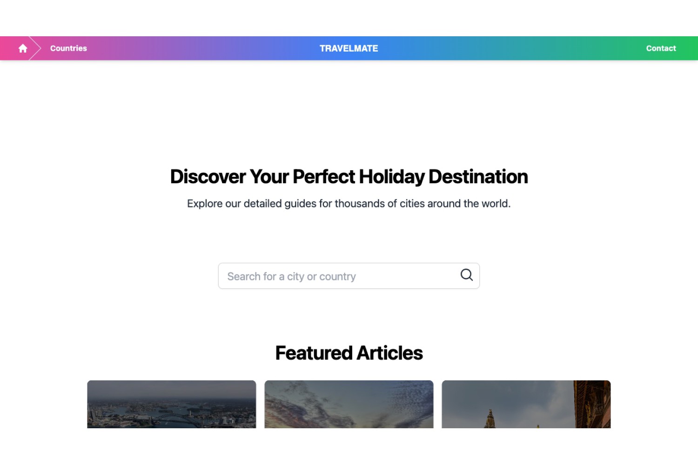Click the home icon in the breadcrumb

[x=23, y=48]
